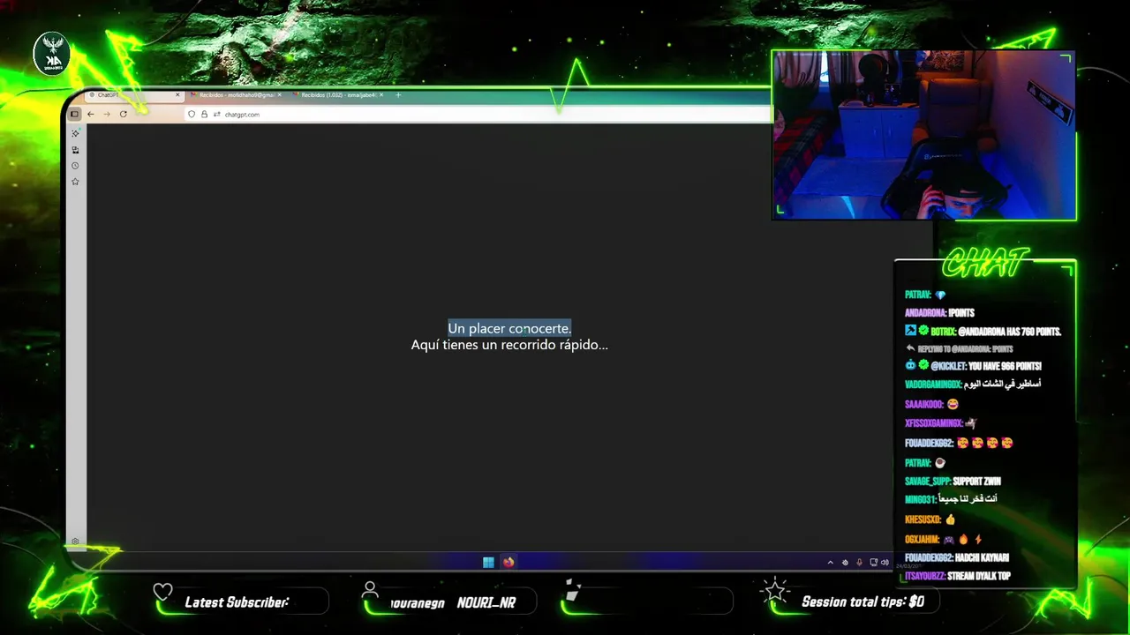Go forward one page in the browser
The image size is (1130, 635).
tap(107, 114)
